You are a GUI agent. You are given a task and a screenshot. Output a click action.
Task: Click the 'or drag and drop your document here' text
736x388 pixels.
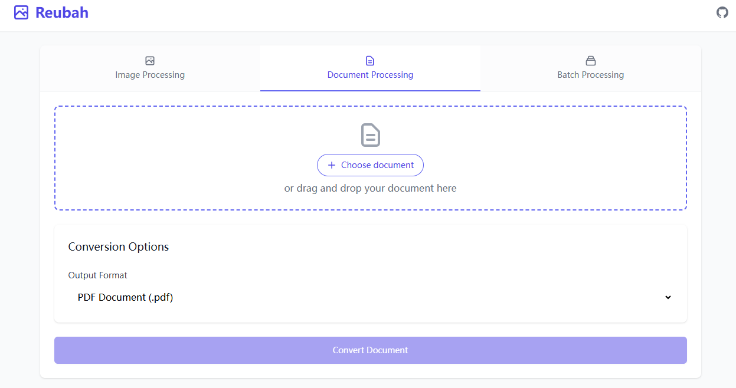click(371, 188)
